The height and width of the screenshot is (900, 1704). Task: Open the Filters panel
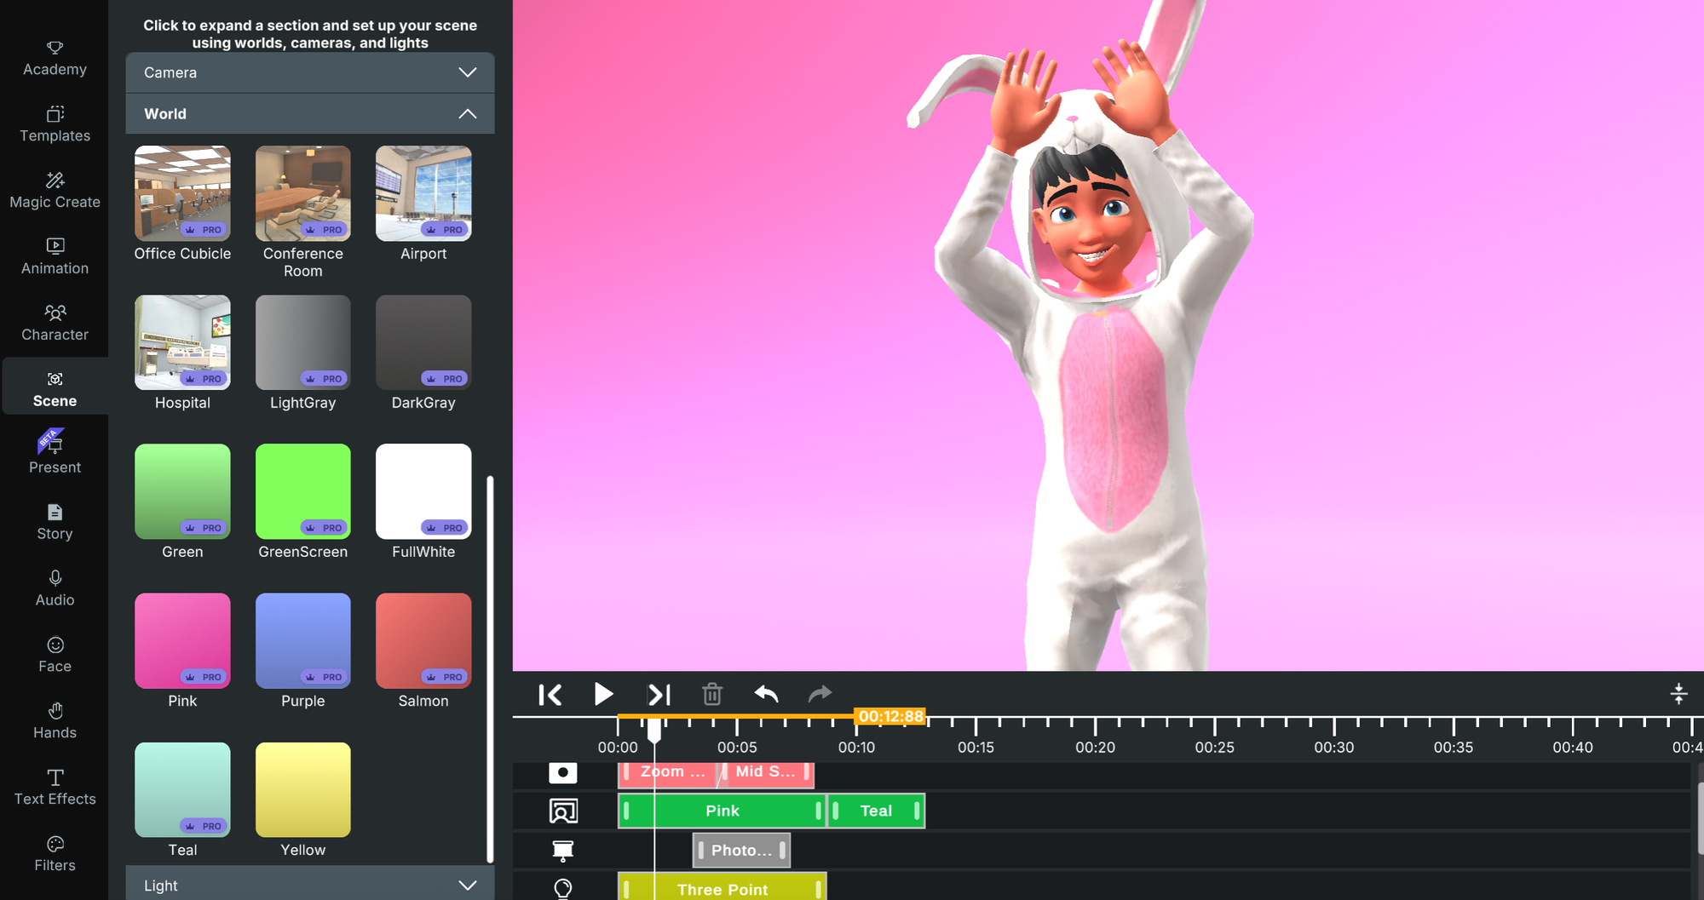54,853
